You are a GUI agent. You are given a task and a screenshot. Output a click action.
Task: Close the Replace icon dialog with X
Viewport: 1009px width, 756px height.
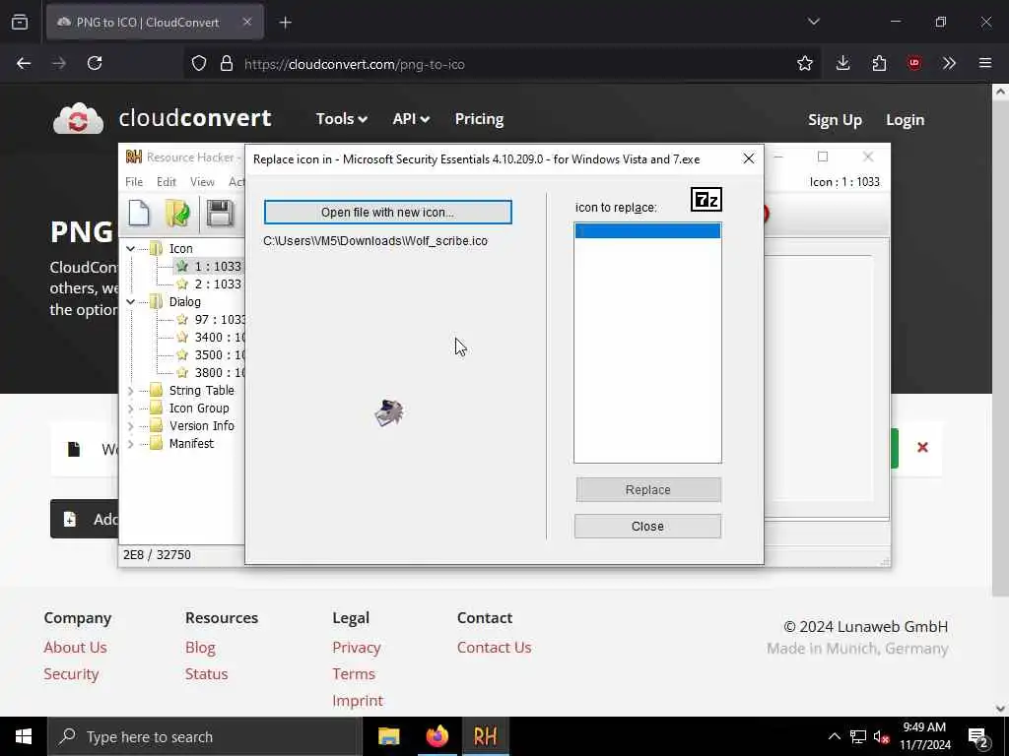point(749,158)
